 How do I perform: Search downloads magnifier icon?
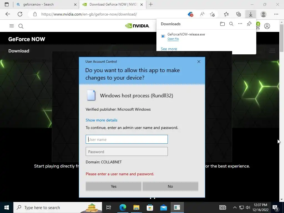point(231,24)
